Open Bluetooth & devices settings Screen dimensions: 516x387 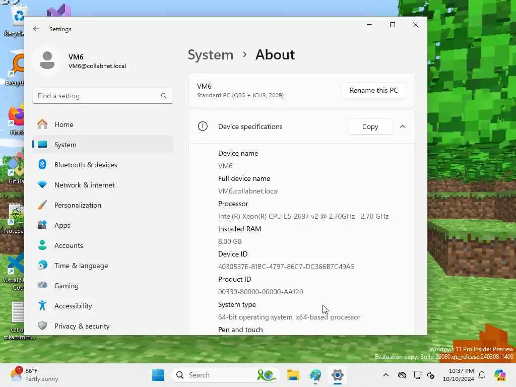[x=103, y=165]
